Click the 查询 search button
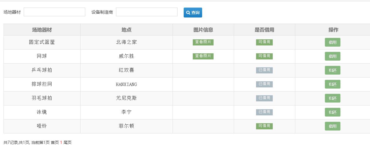The width and height of the screenshot is (370, 148). pyautogui.click(x=193, y=13)
